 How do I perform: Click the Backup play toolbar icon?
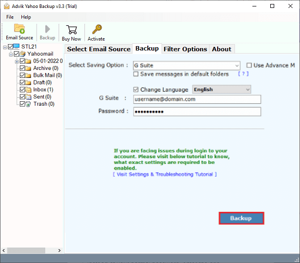tap(47, 29)
